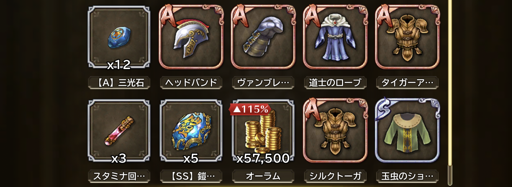The height and width of the screenshot is (187, 512).
Task: Tap the 道士のローブ name label
Action: (x=335, y=83)
